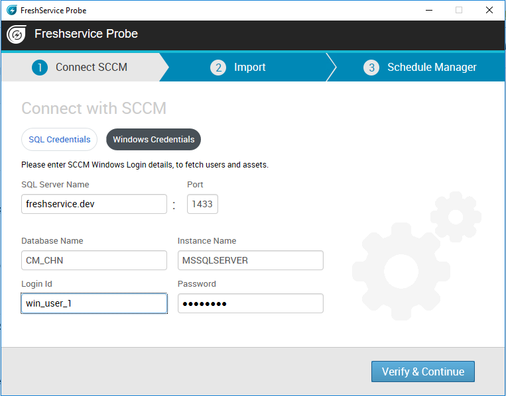Go to the Import step
The height and width of the screenshot is (396, 506).
[x=247, y=67]
